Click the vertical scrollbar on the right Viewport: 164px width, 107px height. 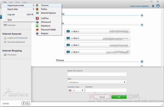point(162,44)
